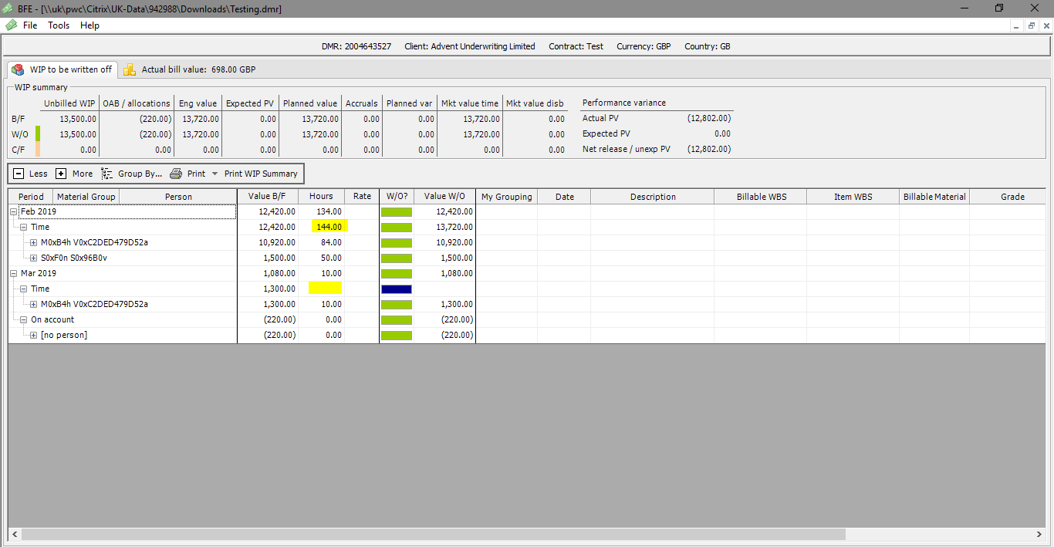Expand the [no person] node
Viewport: 1054px width, 547px height.
point(34,335)
